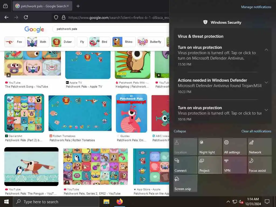
Task: Click Clear all notifications
Action: [256, 131]
